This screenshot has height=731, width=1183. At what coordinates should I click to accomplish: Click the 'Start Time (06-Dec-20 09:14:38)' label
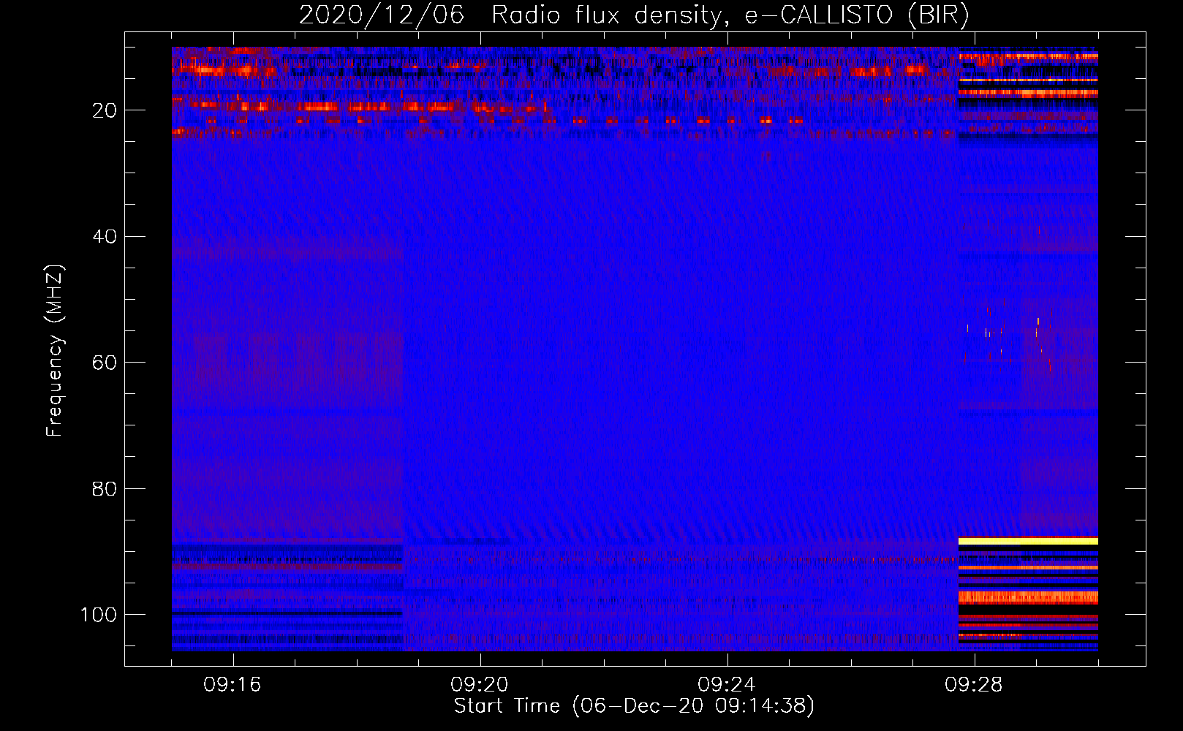pos(634,706)
